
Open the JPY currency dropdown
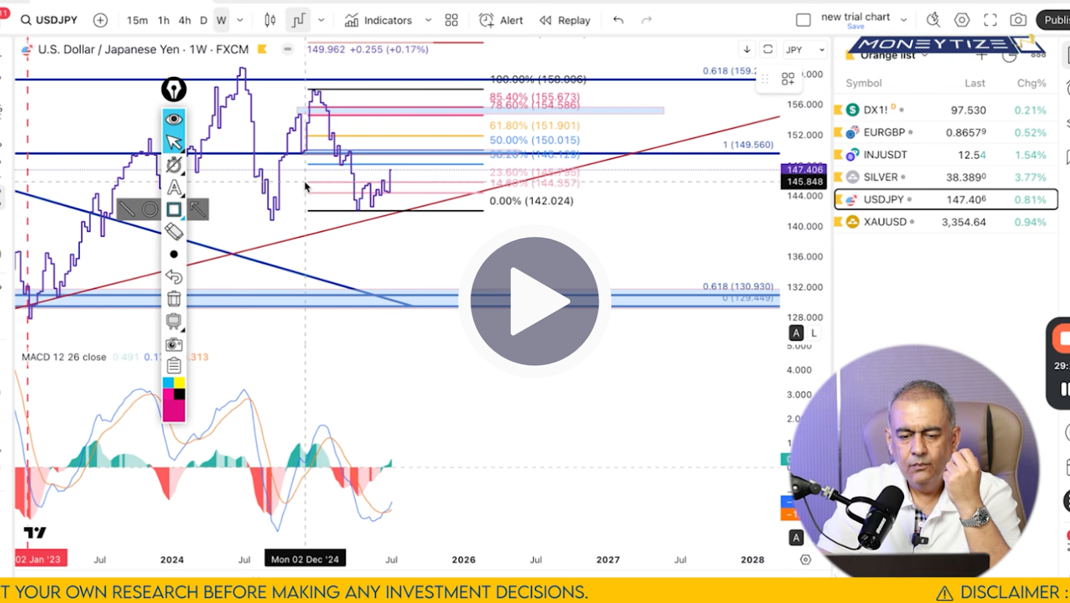coord(805,50)
